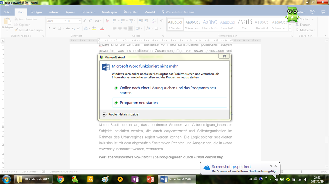
Task: Align text right
Action: pyautogui.click(x=125, y=28)
